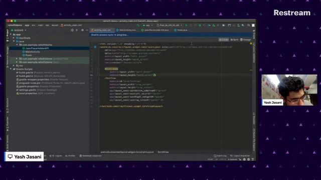Click the yellow inspection warning indicator
321x180 pixels.
tap(251, 43)
